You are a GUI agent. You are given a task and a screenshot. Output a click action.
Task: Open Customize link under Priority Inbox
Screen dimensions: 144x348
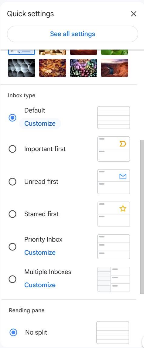(x=40, y=253)
